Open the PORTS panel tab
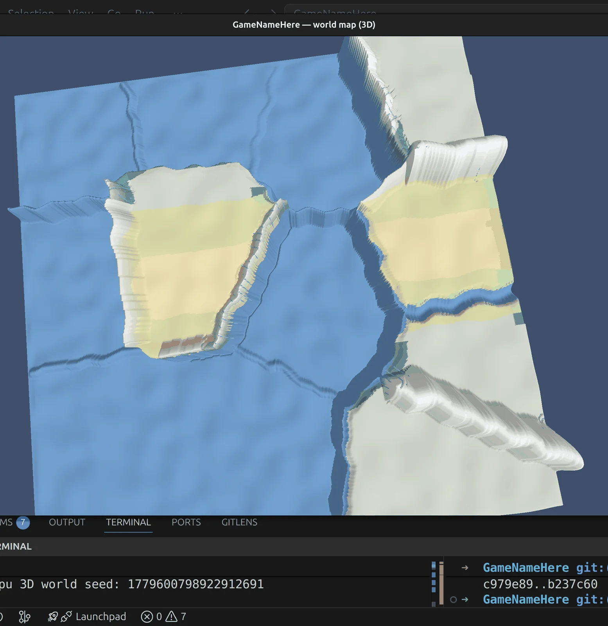 tap(186, 522)
